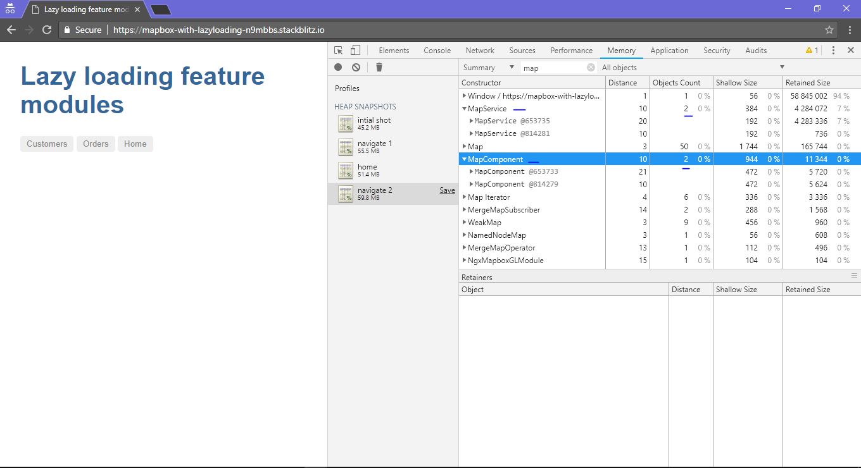
Task: Click the Customers button on the page
Action: (47, 144)
